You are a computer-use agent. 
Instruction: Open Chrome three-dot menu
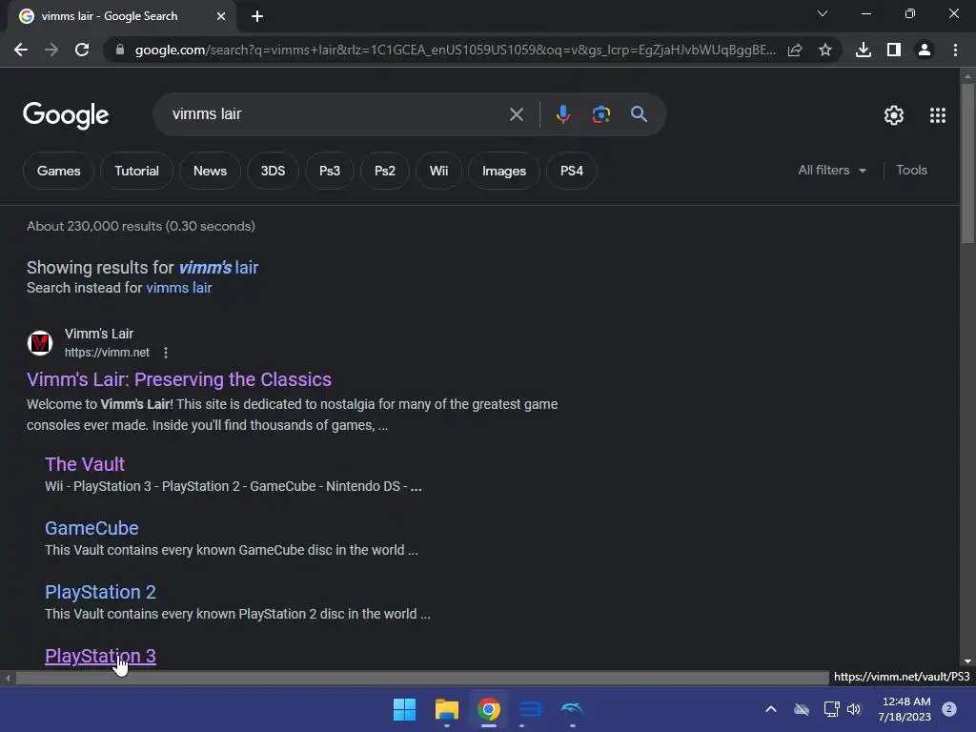click(x=955, y=50)
